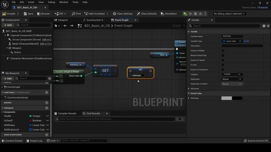Open play options dots beside Eject
The height and width of the screenshot is (152, 271).
click(x=205, y=14)
